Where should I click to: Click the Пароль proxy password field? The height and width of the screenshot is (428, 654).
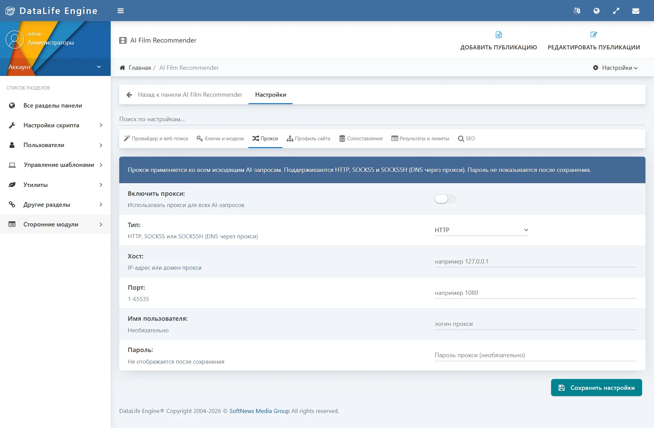(535, 355)
